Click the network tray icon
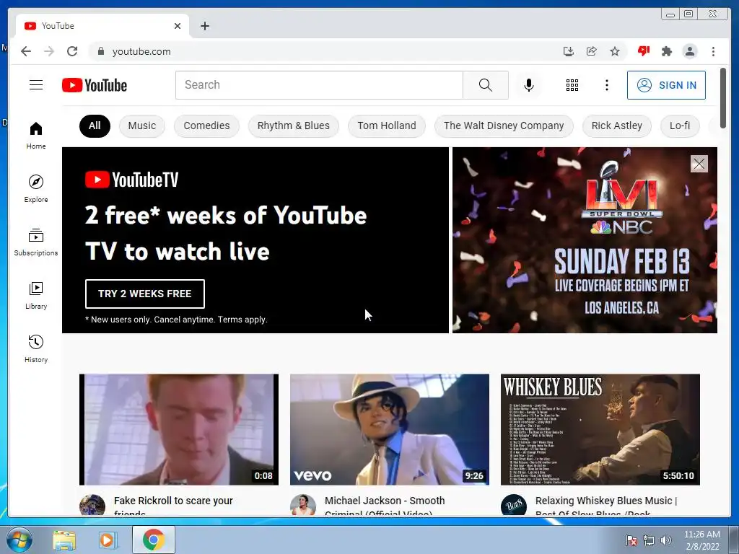The width and height of the screenshot is (739, 554). [x=649, y=540]
